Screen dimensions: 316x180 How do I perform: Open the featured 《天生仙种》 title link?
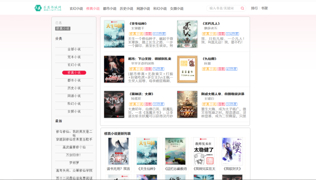[x=138, y=24]
